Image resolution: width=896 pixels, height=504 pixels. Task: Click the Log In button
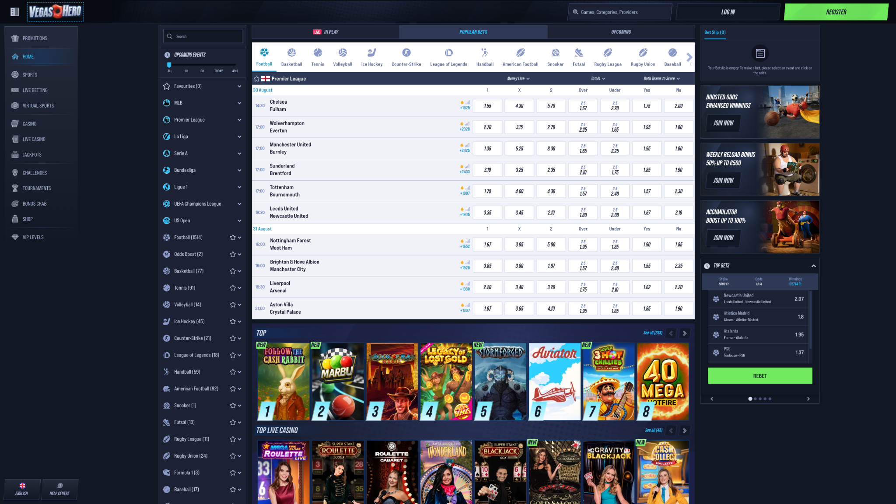(x=728, y=12)
